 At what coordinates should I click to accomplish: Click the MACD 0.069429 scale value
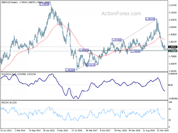pos(173,74)
